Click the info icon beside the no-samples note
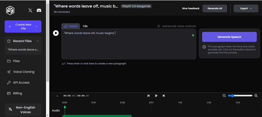The height and width of the screenshot is (117, 262). tap(204, 47)
